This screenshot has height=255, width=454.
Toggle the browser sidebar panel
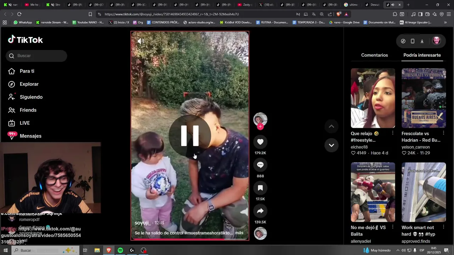click(x=420, y=14)
